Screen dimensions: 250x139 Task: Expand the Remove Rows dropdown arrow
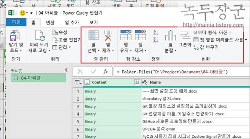[x=146, y=51]
